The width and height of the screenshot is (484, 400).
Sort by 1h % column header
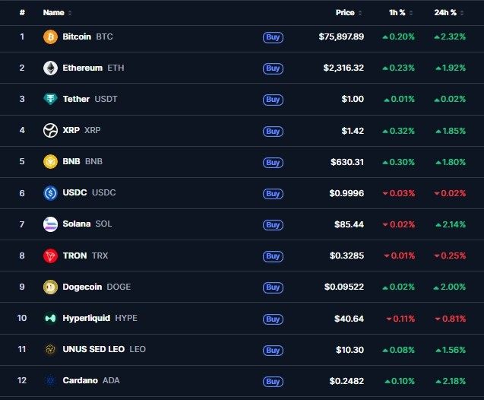pos(398,13)
